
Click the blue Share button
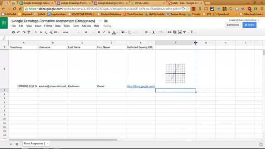pyautogui.click(x=249, y=25)
